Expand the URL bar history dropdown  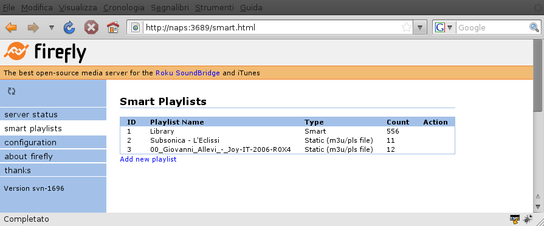pyautogui.click(x=420, y=27)
